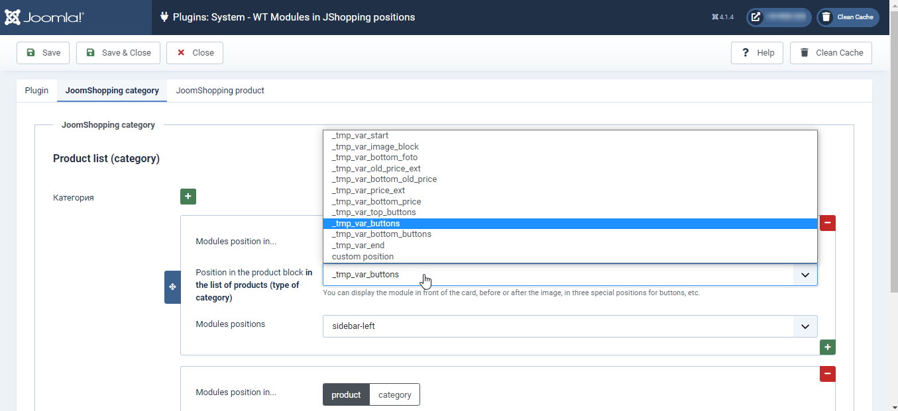
Task: Remove first module row with red minus
Action: [827, 223]
